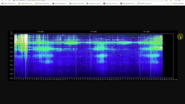185x104 pixels.
Task: Open the YouTube '(1) Пробуждающи...' bookmark
Action: click(x=60, y=3)
